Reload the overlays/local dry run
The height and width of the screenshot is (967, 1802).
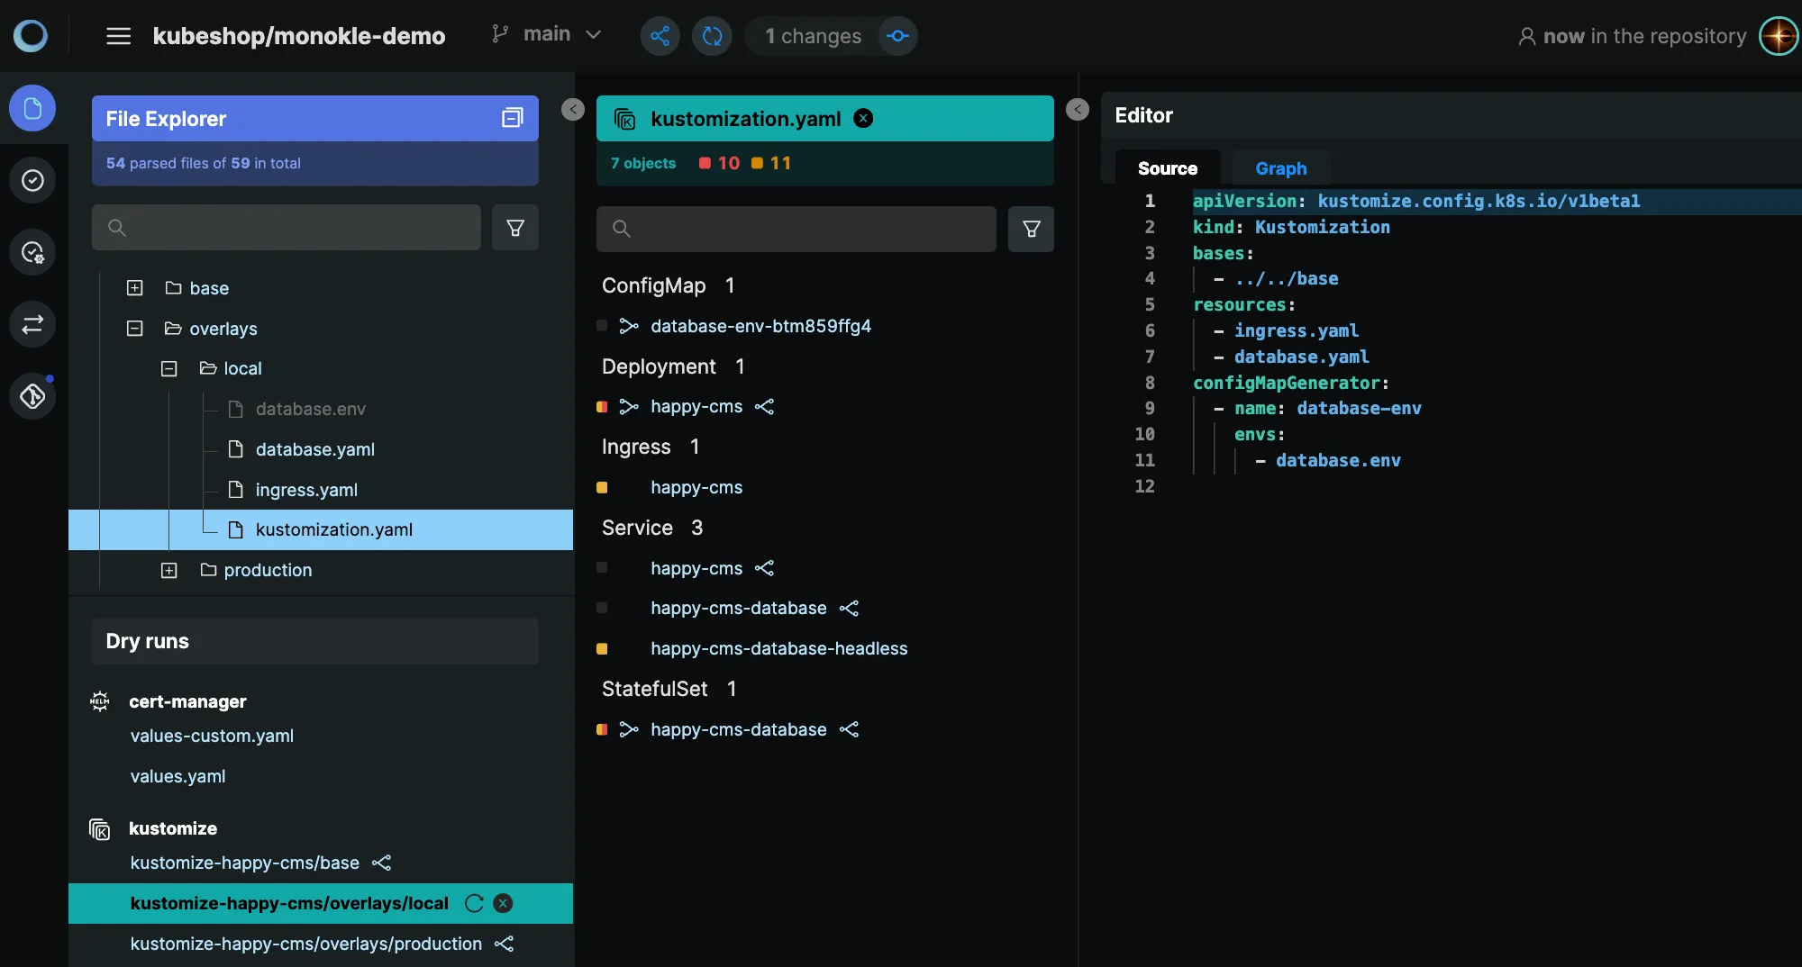click(474, 904)
